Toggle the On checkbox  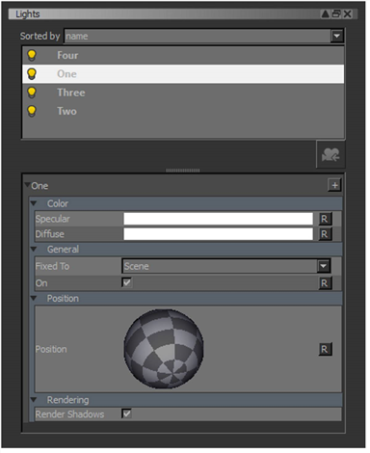[x=127, y=282]
